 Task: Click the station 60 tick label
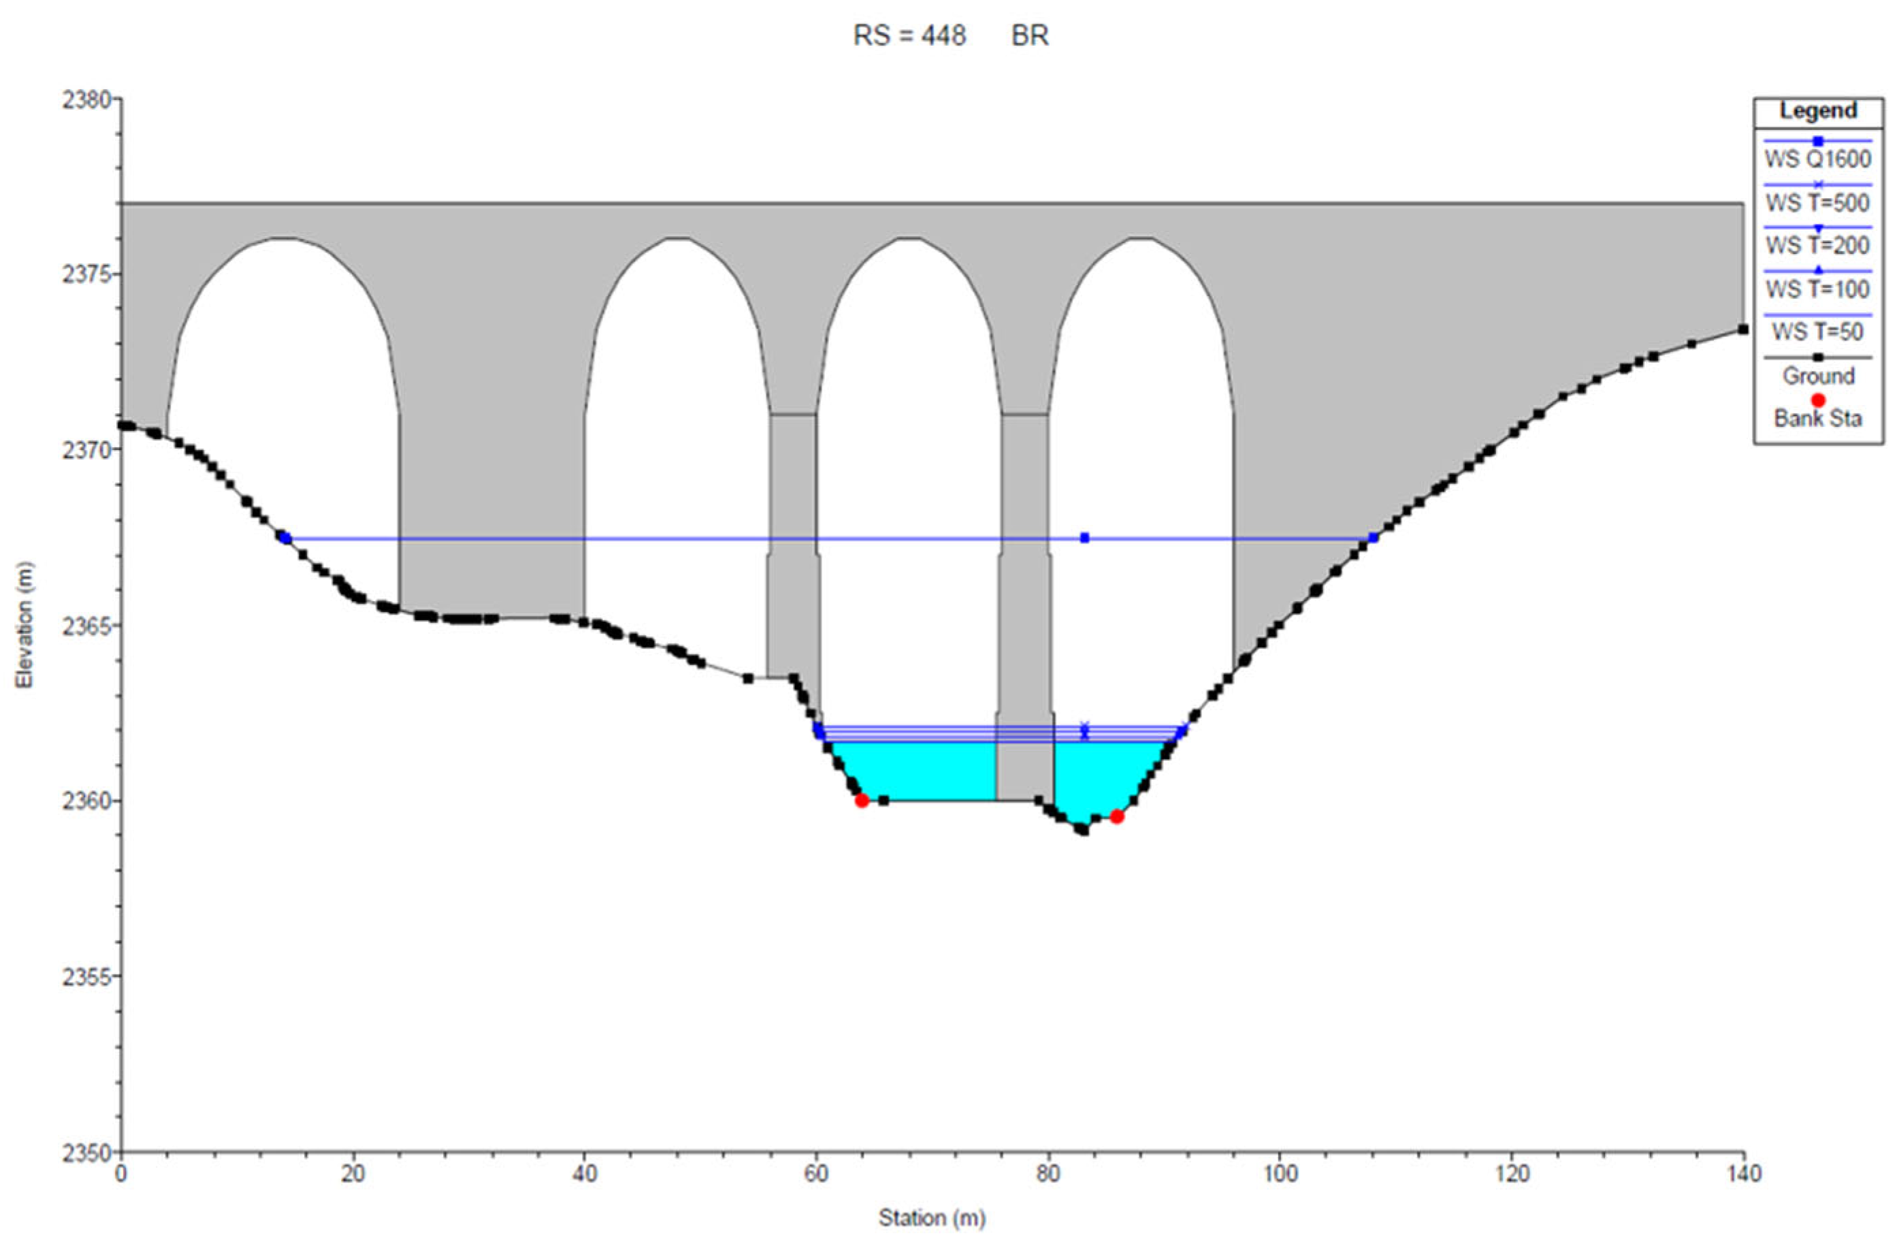[816, 1174]
